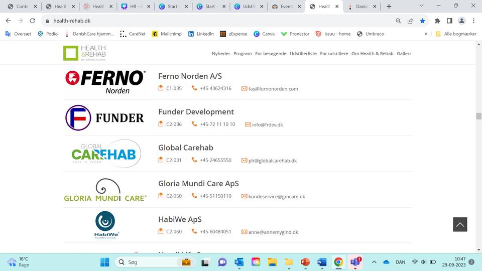This screenshot has width=482, height=271.
Task: Open Microsoft Word from taskbar
Action: [322, 262]
